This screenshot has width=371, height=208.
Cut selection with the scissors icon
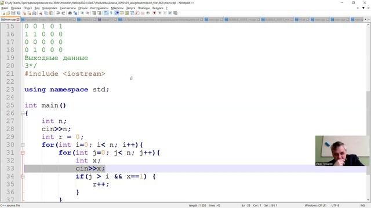(41, 13)
